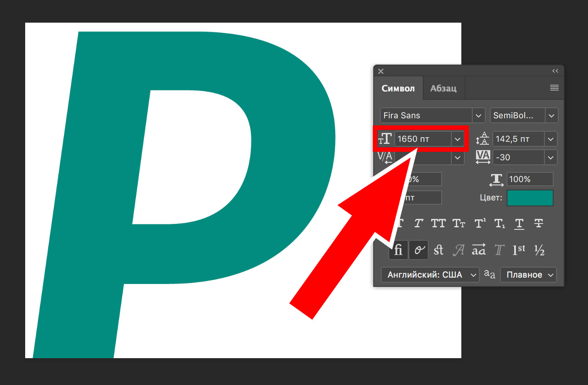Enable All Caps formatting
Viewport: 588px width, 385px height.
pyautogui.click(x=438, y=224)
